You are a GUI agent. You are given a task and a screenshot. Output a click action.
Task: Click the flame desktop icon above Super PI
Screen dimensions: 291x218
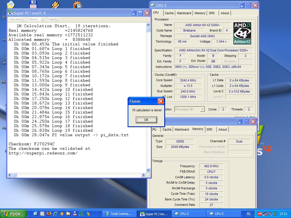78,5
